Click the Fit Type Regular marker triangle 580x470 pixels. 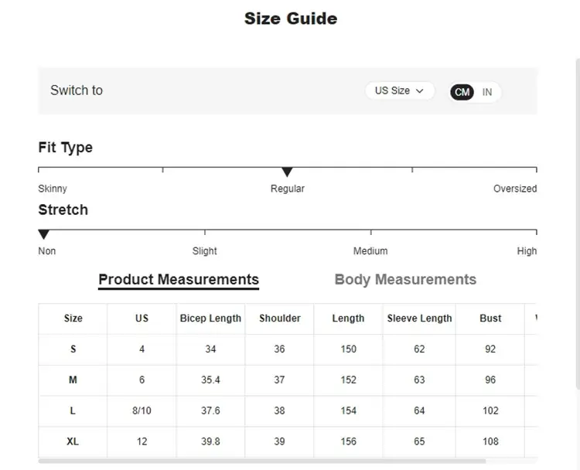(287, 172)
